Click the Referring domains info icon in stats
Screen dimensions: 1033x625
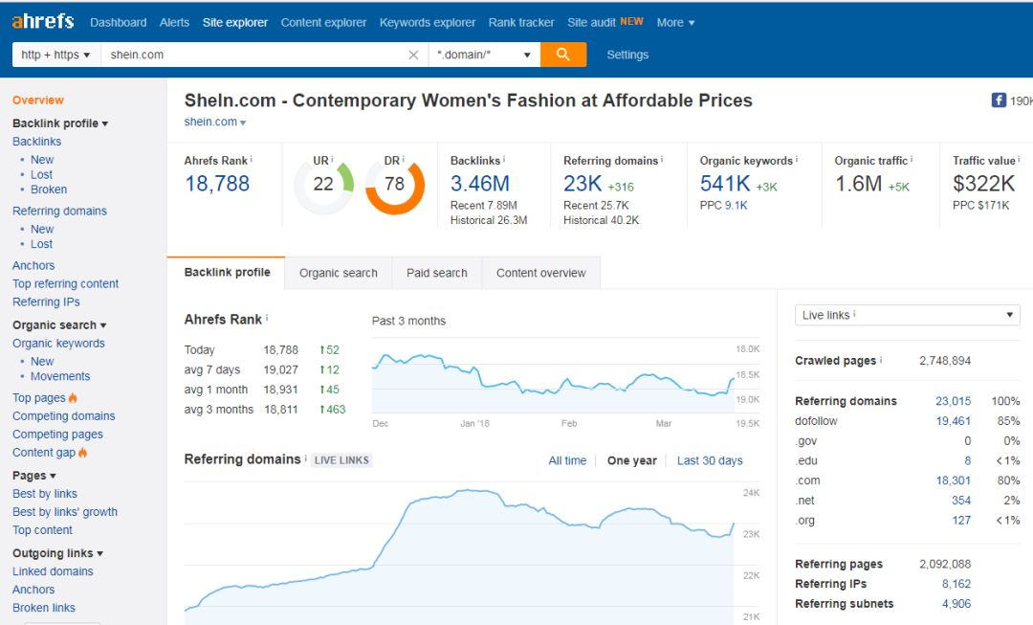[662, 160]
